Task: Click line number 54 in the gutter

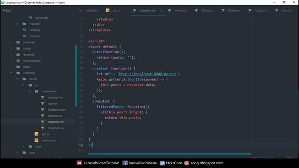Action: point(81,145)
